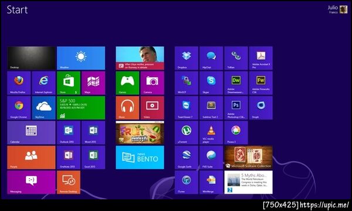This screenshot has height=211, width=352.
Task: Launch the HipChat tile
Action: (211, 58)
